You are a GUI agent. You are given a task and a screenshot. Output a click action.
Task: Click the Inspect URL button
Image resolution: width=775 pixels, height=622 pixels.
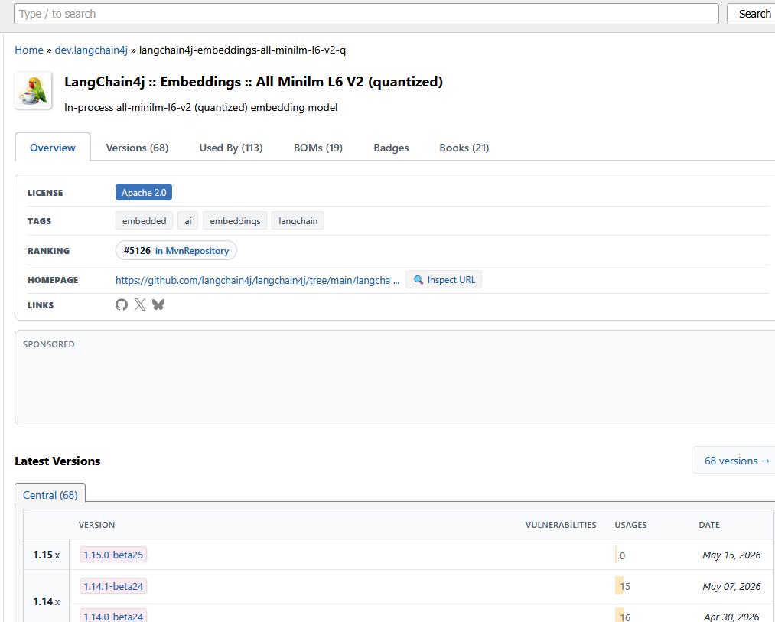pos(444,280)
